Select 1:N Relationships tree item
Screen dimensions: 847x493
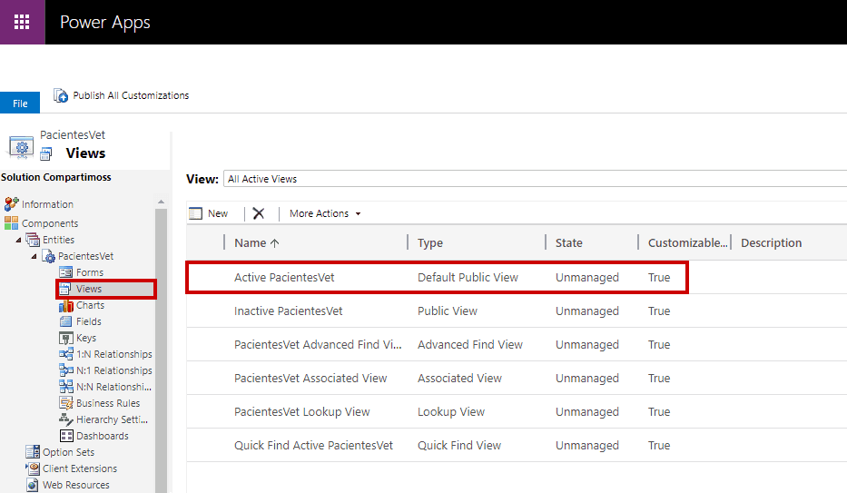(114, 354)
